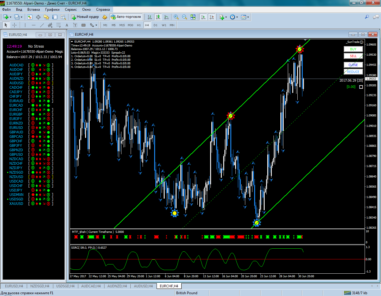Image resolution: width=381 pixels, height=296 pixels.
Task: Switch chart to candlesticks
Action: [158, 17]
